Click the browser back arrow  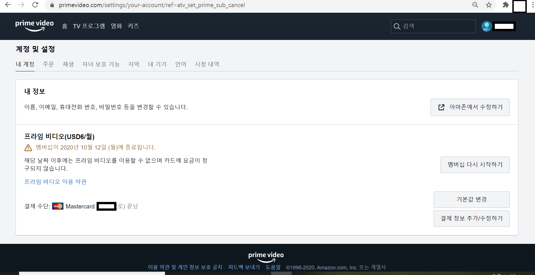tap(8, 5)
